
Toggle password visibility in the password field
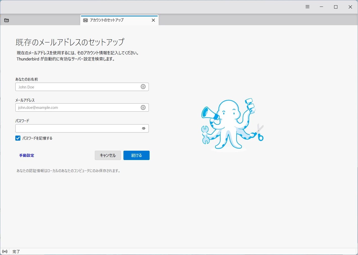point(144,128)
